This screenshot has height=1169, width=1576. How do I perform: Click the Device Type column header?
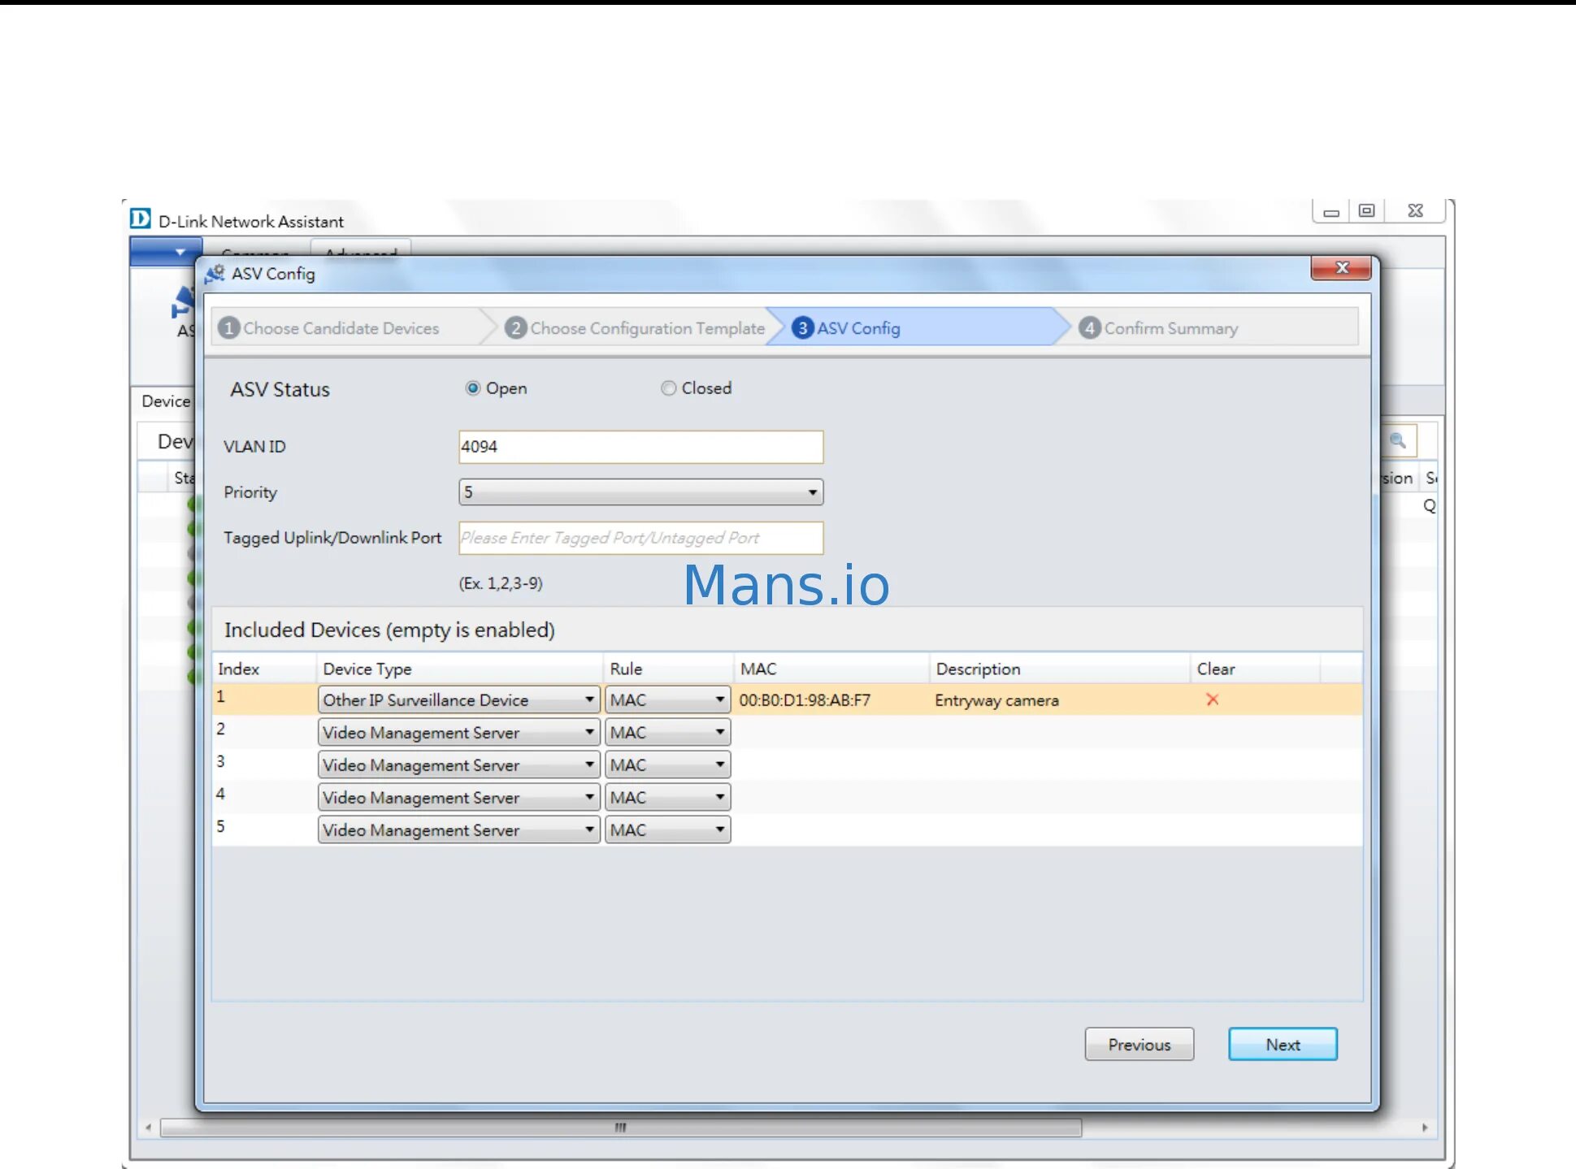click(459, 669)
